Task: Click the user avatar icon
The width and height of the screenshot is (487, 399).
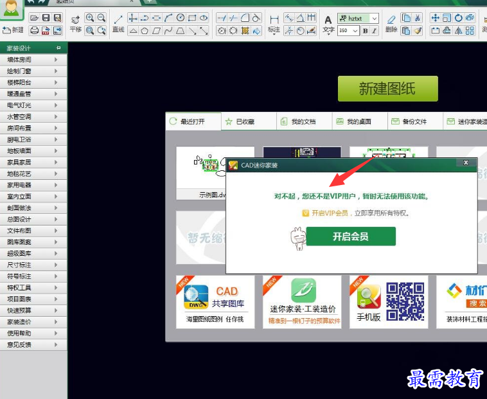Action: tap(12, 9)
